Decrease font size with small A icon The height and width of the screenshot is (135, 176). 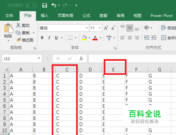click(113, 28)
